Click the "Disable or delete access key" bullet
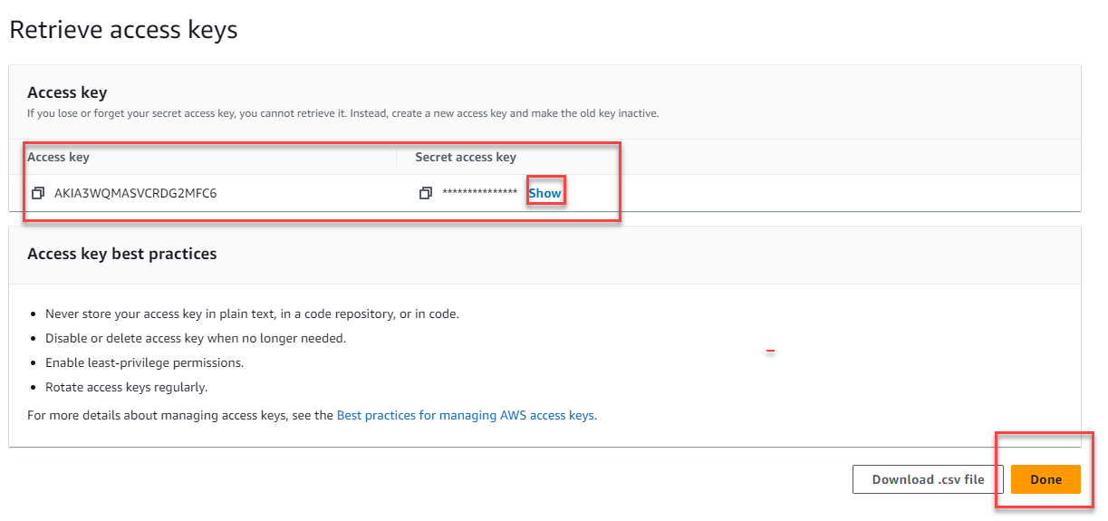 (196, 338)
